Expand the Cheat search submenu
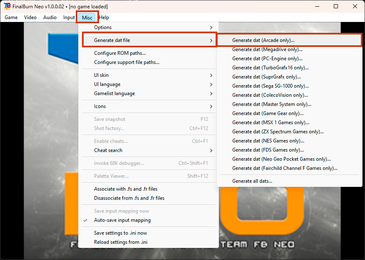 [x=149, y=150]
